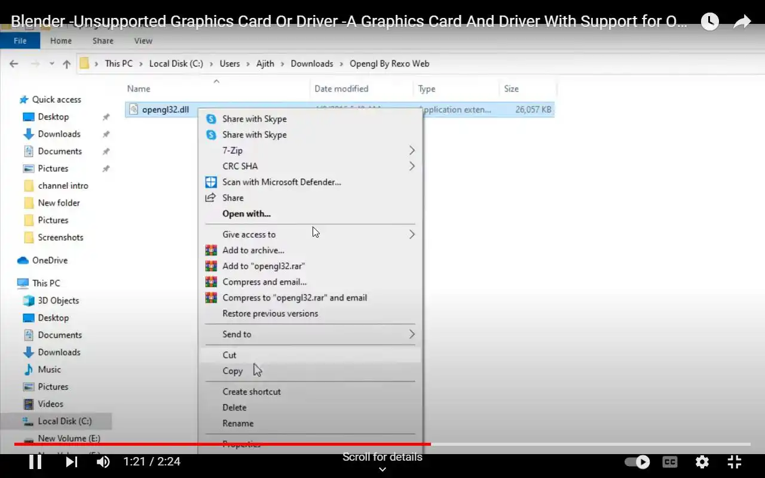Click Local Disk (C:) breadcrumb

click(176, 63)
